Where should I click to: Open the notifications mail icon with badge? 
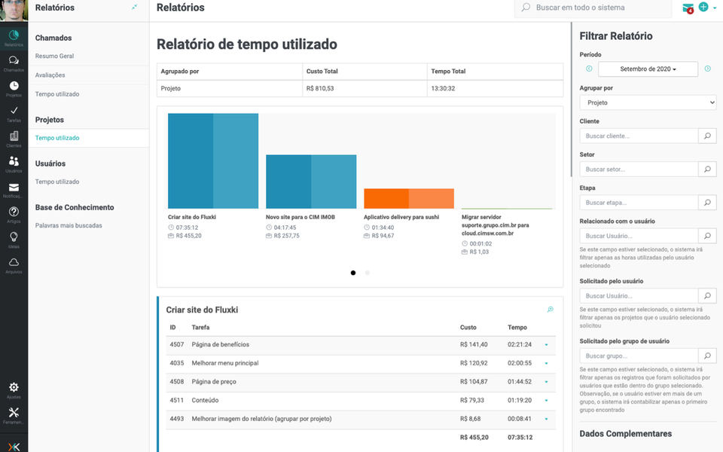click(688, 8)
